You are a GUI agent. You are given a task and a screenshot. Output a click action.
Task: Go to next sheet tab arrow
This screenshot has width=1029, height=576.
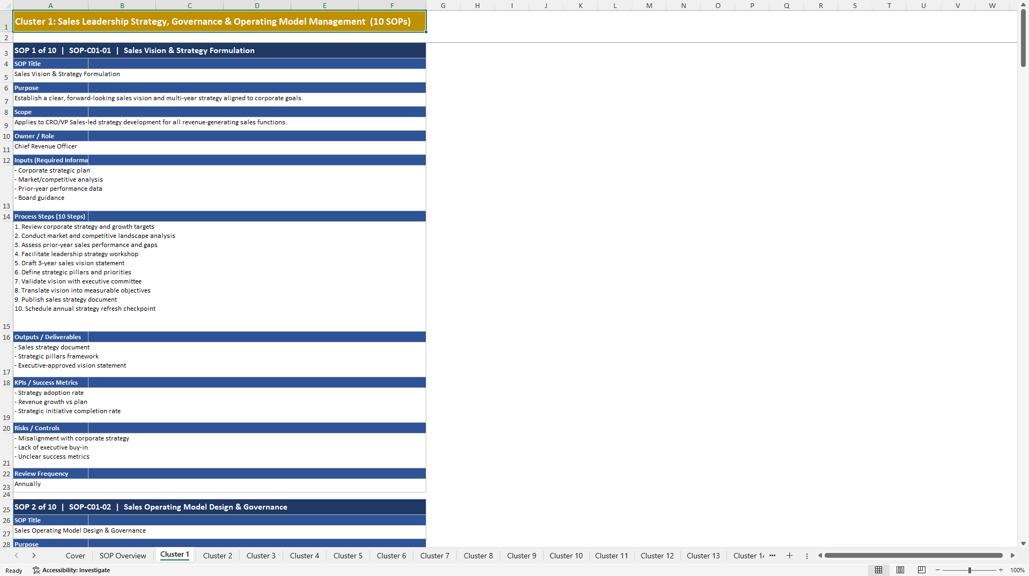(34, 556)
